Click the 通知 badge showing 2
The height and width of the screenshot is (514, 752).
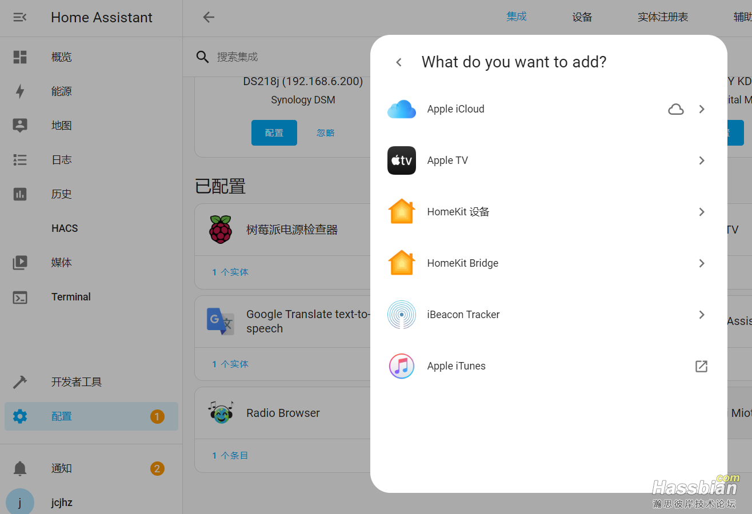pos(157,468)
